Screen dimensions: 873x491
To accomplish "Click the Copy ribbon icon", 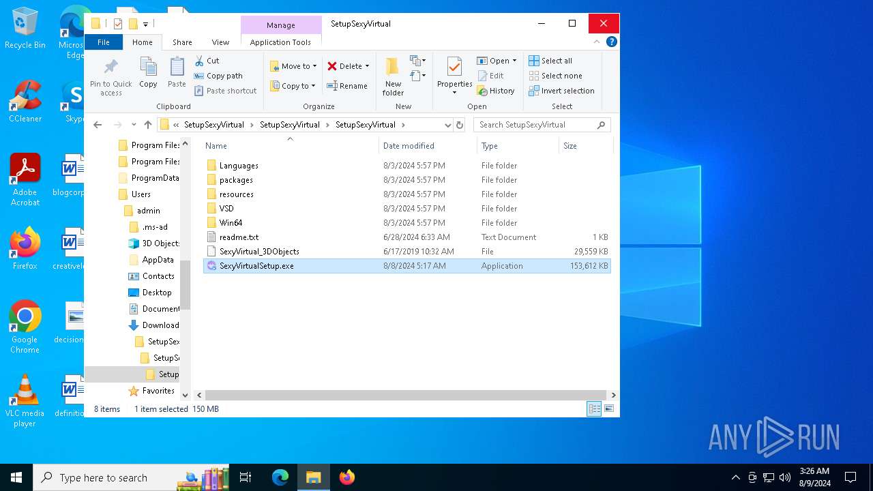I will [148, 73].
